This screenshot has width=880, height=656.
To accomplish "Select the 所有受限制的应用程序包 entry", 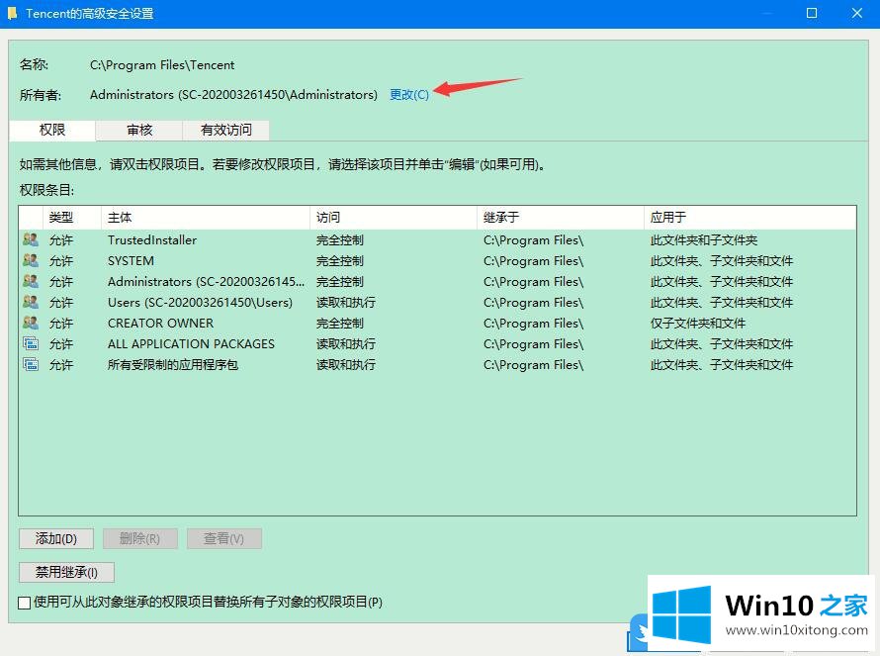I will [x=437, y=364].
